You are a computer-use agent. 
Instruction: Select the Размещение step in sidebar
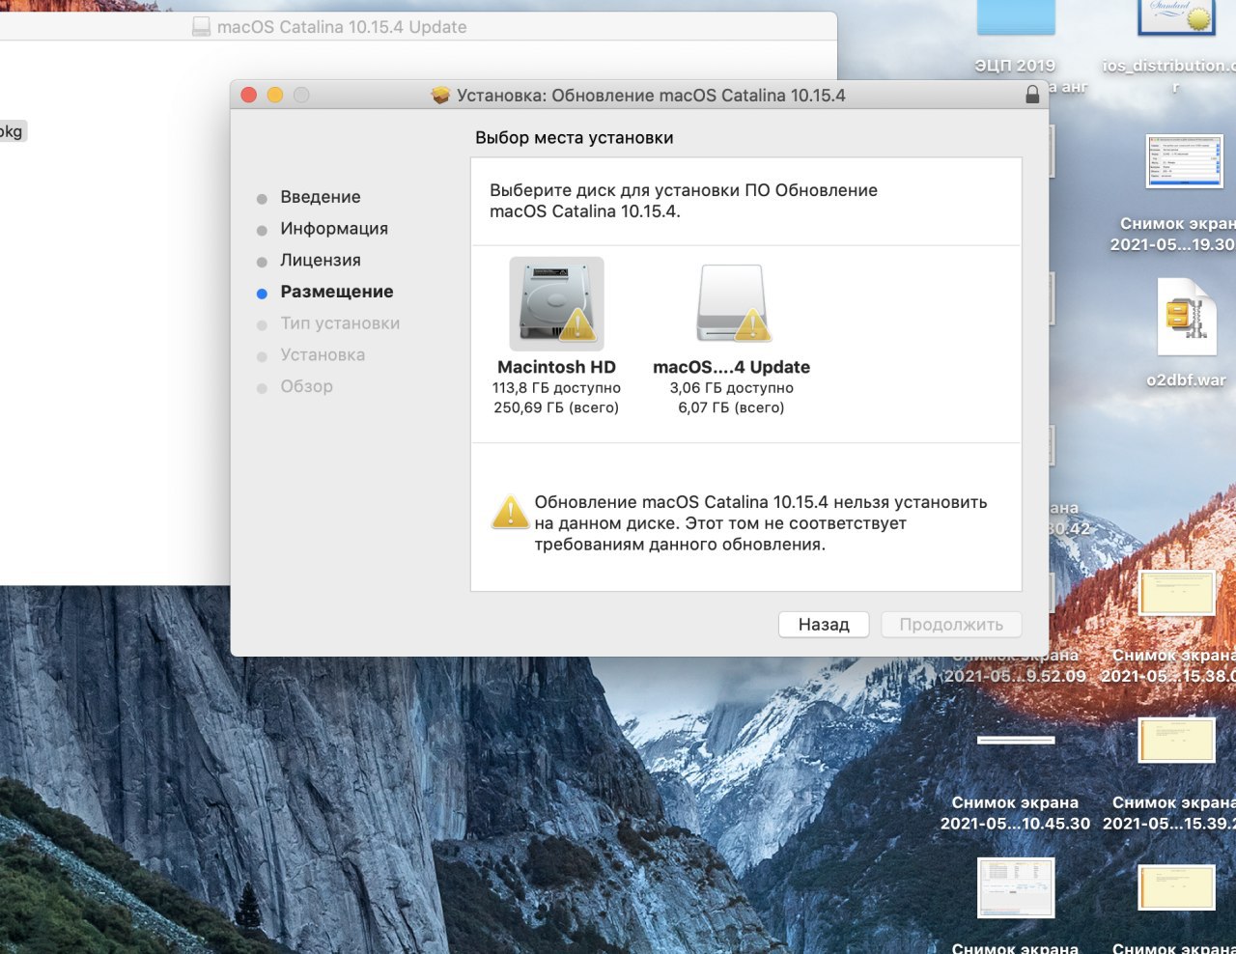coord(337,292)
